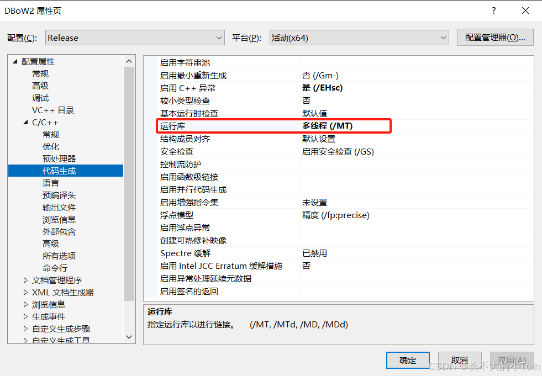The image size is (542, 376).
Task: Expand the lower 浏览信息 top-level node
Action: (x=25, y=304)
